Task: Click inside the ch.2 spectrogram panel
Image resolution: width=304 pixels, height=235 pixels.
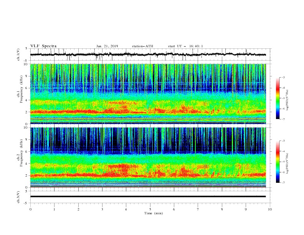Action: (x=148, y=157)
